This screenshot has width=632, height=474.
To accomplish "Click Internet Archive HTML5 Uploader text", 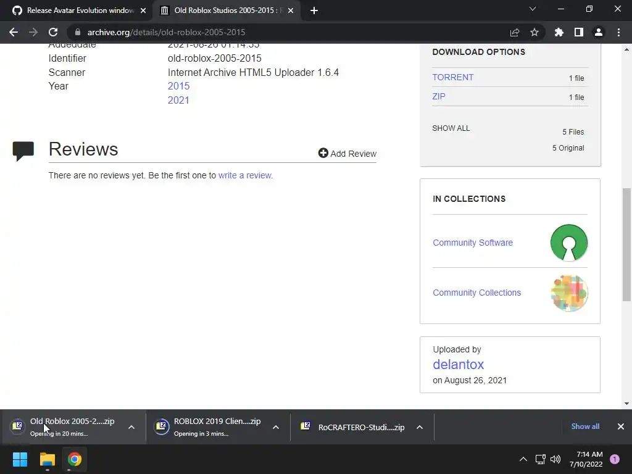I will (253, 73).
